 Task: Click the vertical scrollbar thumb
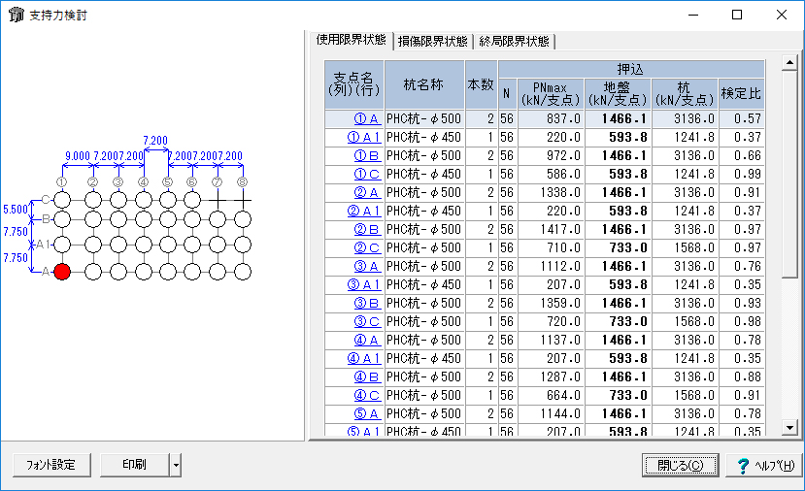tap(789, 175)
